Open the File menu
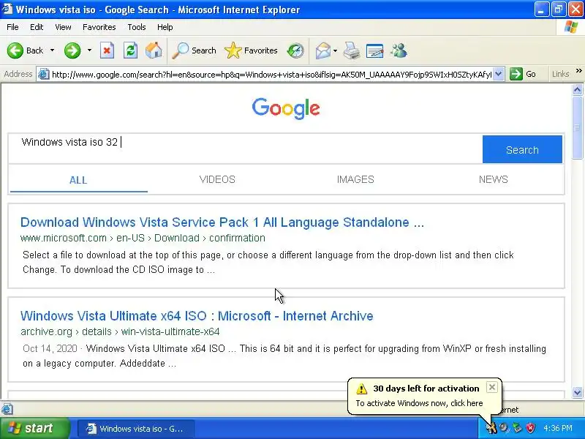This screenshot has width=585, height=439. pos(12,27)
